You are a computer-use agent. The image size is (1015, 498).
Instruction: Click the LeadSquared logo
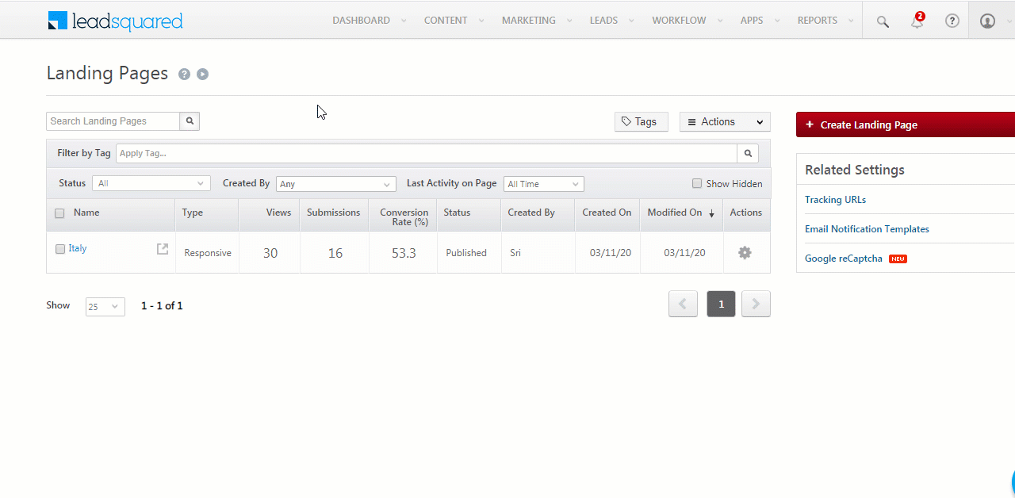115,21
